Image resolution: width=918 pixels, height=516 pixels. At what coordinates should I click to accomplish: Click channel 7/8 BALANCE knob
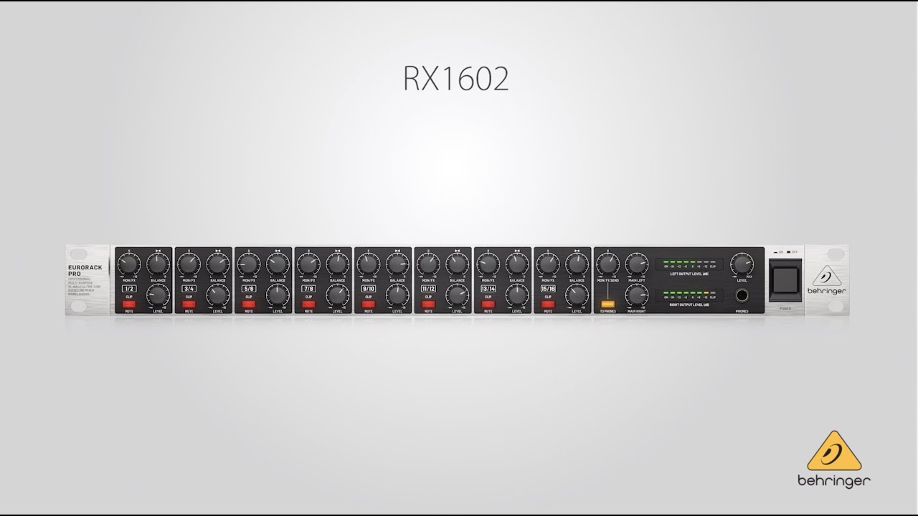(337, 264)
